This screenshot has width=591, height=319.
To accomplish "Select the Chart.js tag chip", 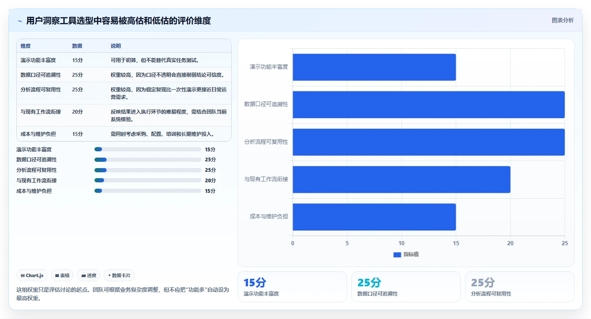I will coord(32,275).
